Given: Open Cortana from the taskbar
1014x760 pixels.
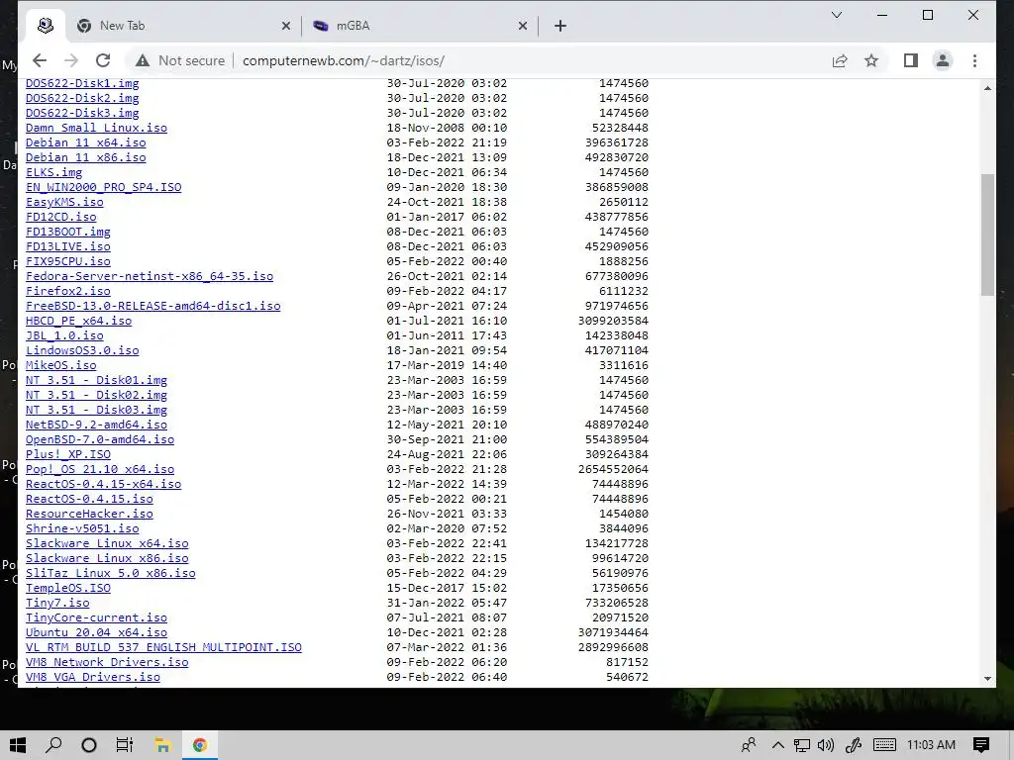Looking at the screenshot, I should 89,745.
